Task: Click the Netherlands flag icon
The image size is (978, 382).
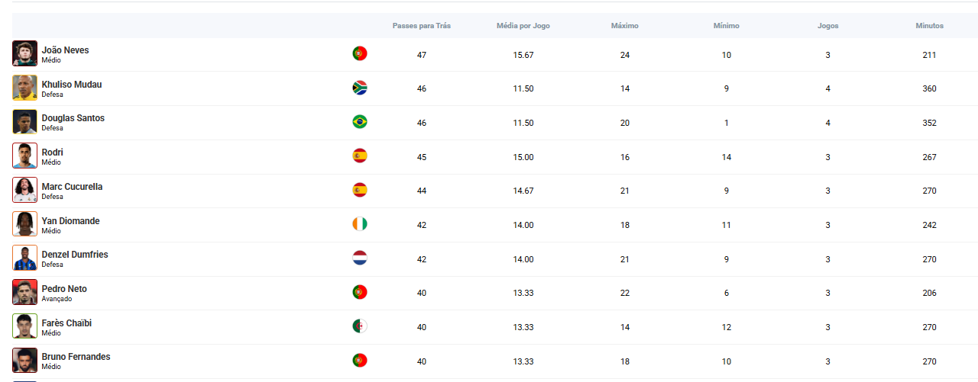Action: click(x=359, y=258)
